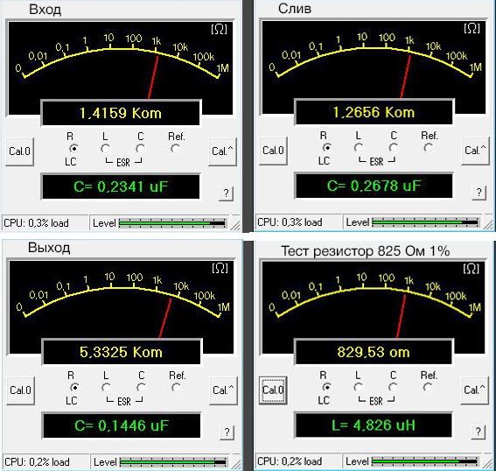This screenshot has width=496, height=471.
Task: Click Cal.0 button in Выход panel
Action: pos(21,390)
